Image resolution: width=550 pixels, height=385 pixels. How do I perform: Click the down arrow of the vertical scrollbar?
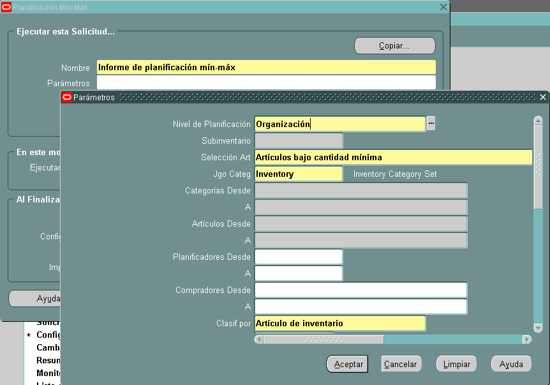tap(537, 328)
